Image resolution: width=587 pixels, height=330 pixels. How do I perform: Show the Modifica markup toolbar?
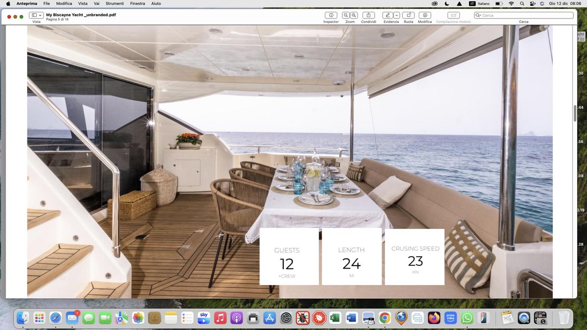point(425,15)
